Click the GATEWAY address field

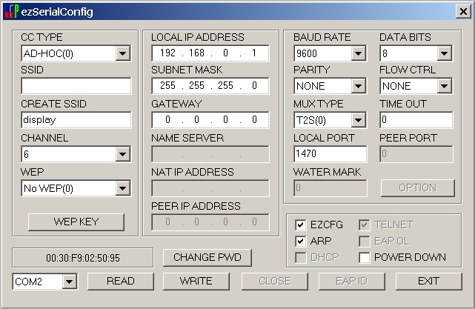tap(210, 120)
